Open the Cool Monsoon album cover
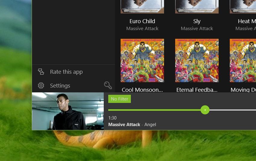256x161 pixels. [x=142, y=60]
